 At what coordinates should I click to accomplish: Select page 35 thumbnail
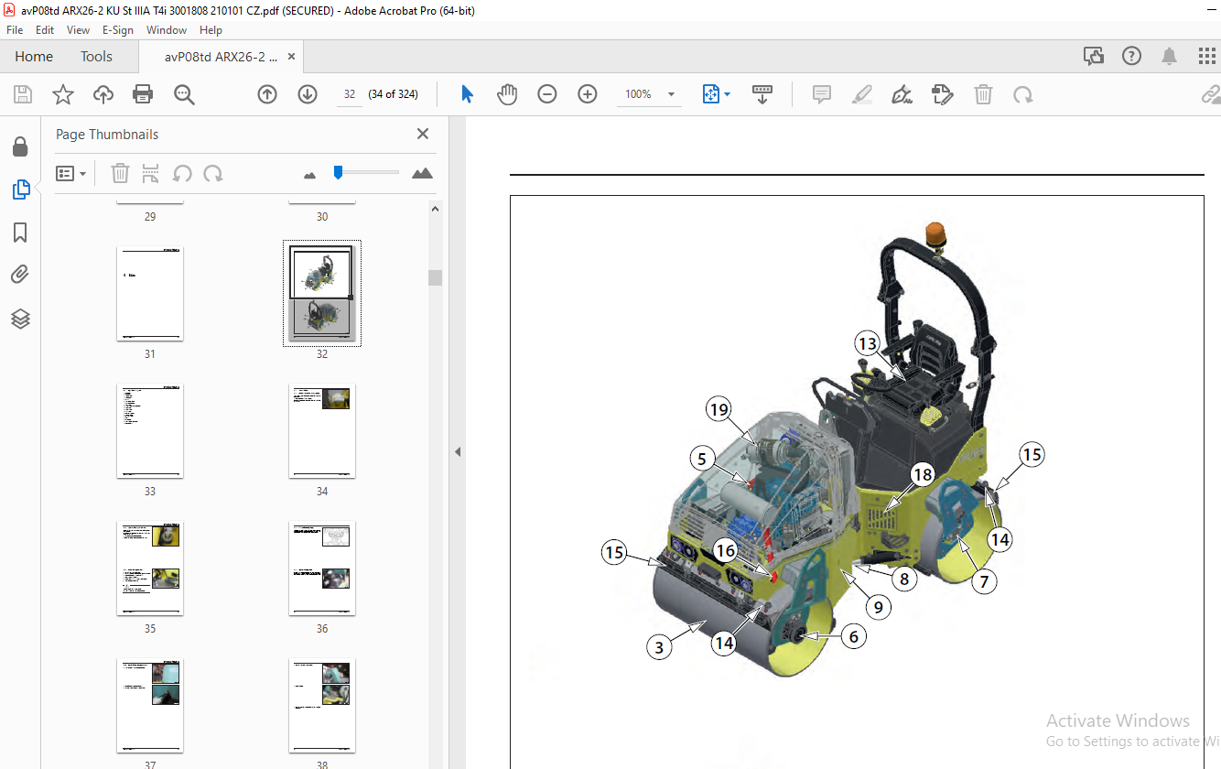pos(150,569)
